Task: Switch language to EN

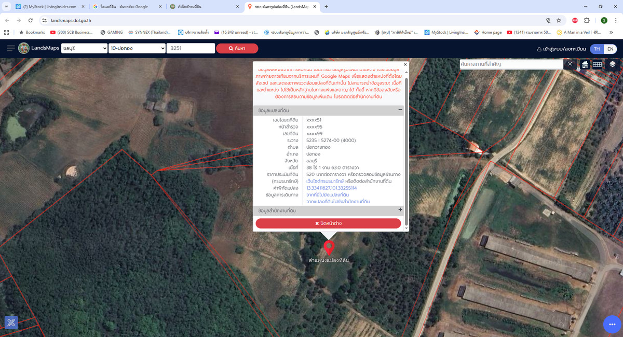Action: pyautogui.click(x=610, y=49)
